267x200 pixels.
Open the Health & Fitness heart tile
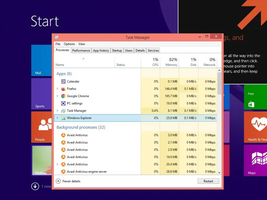[x=256, y=127]
